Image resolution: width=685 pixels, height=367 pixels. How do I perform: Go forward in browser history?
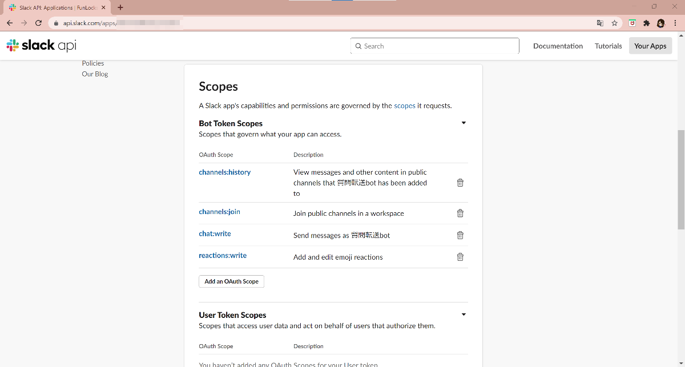(x=24, y=23)
